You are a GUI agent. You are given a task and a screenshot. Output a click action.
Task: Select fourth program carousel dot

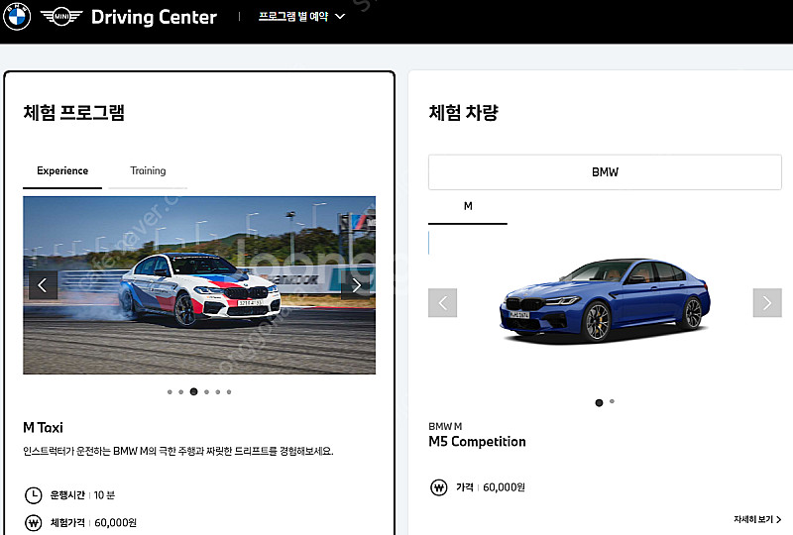pyautogui.click(x=206, y=392)
